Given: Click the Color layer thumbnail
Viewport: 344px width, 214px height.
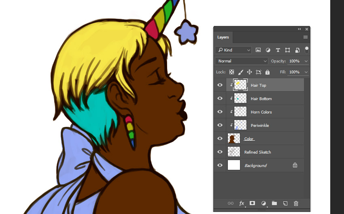Looking at the screenshot, I should [234, 139].
